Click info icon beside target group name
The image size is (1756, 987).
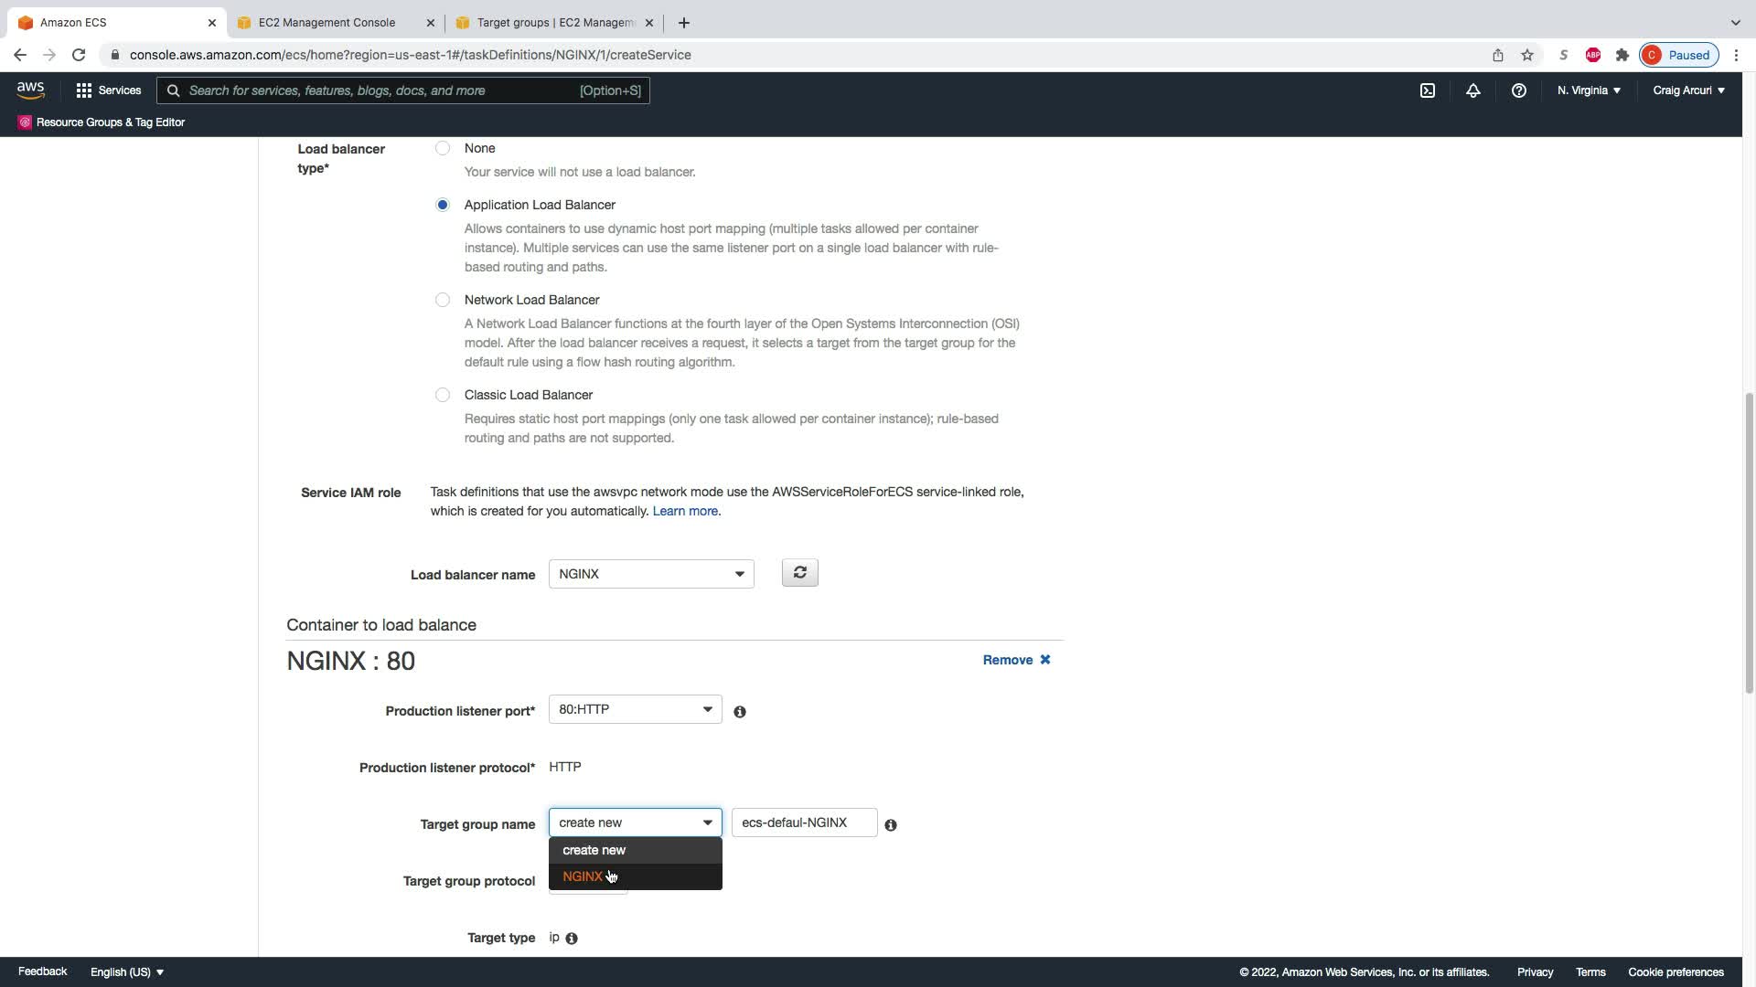891,825
